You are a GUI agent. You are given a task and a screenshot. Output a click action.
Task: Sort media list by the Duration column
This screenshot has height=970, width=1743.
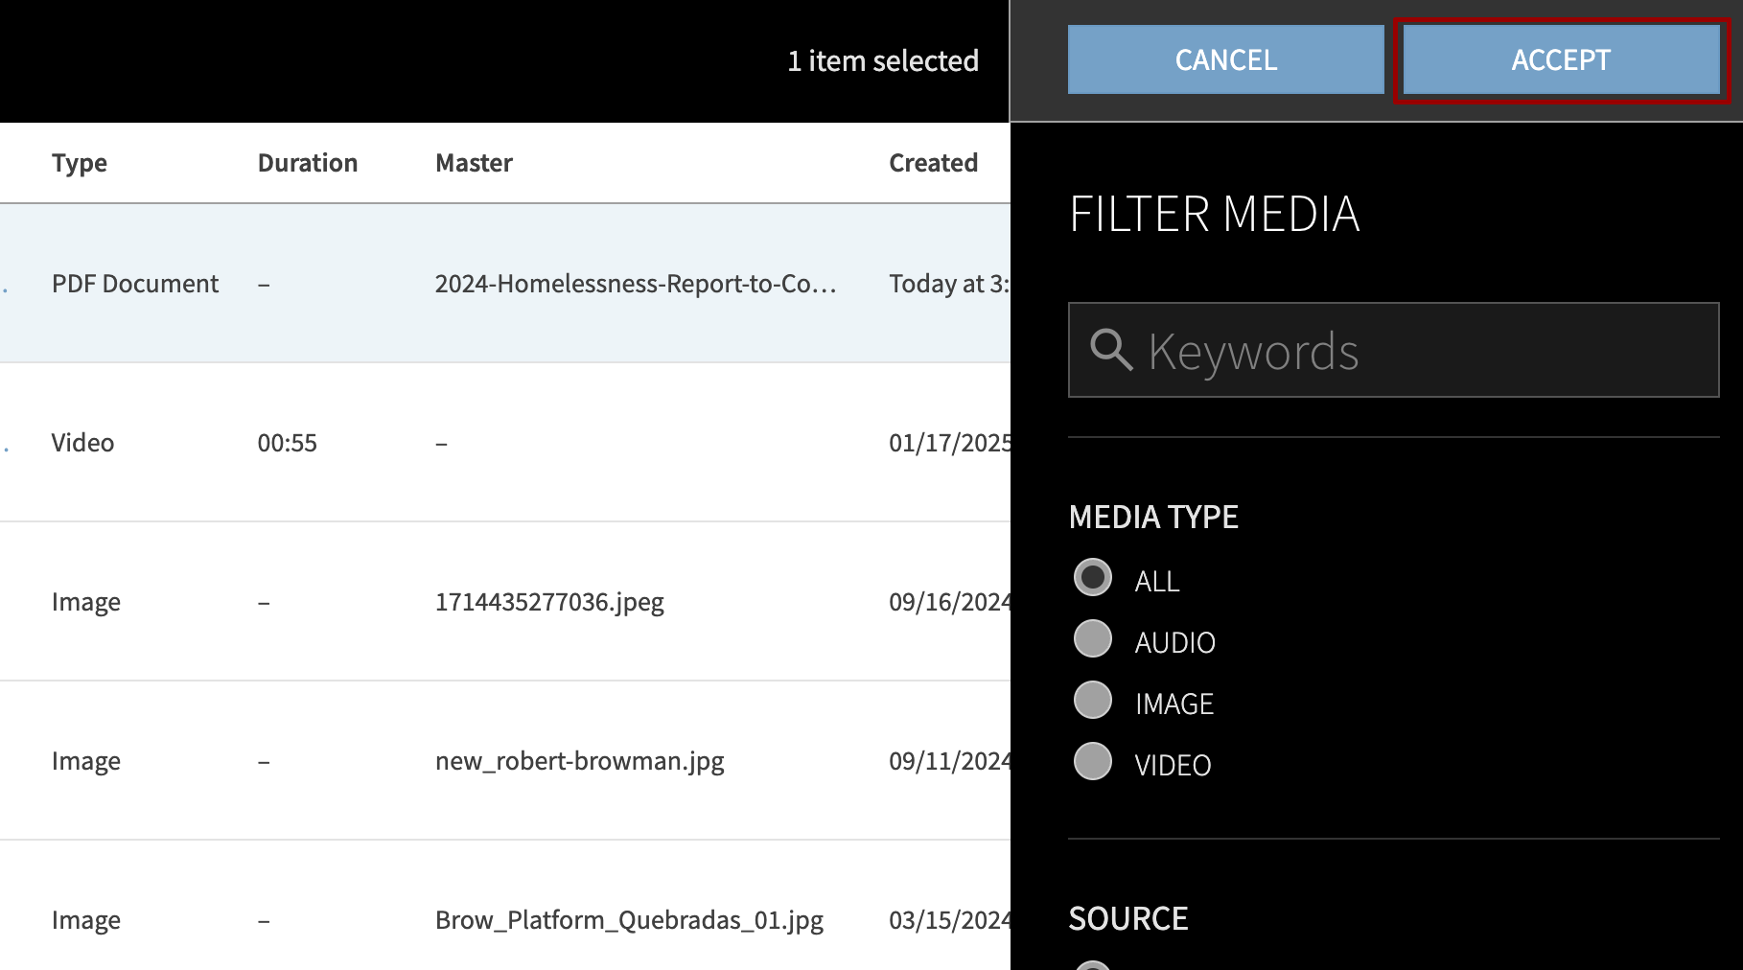pyautogui.click(x=307, y=162)
